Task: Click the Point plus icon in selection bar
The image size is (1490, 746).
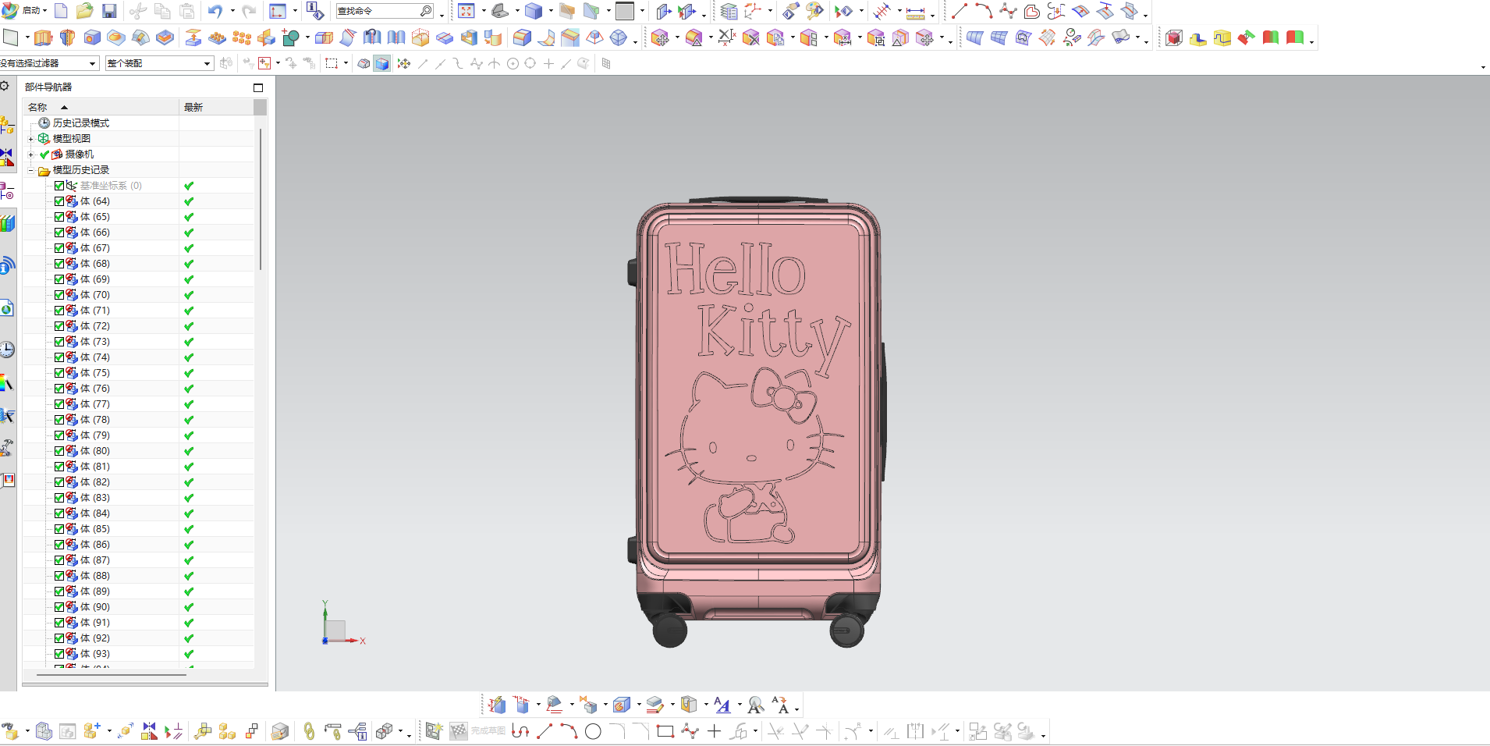Action: pyautogui.click(x=548, y=63)
